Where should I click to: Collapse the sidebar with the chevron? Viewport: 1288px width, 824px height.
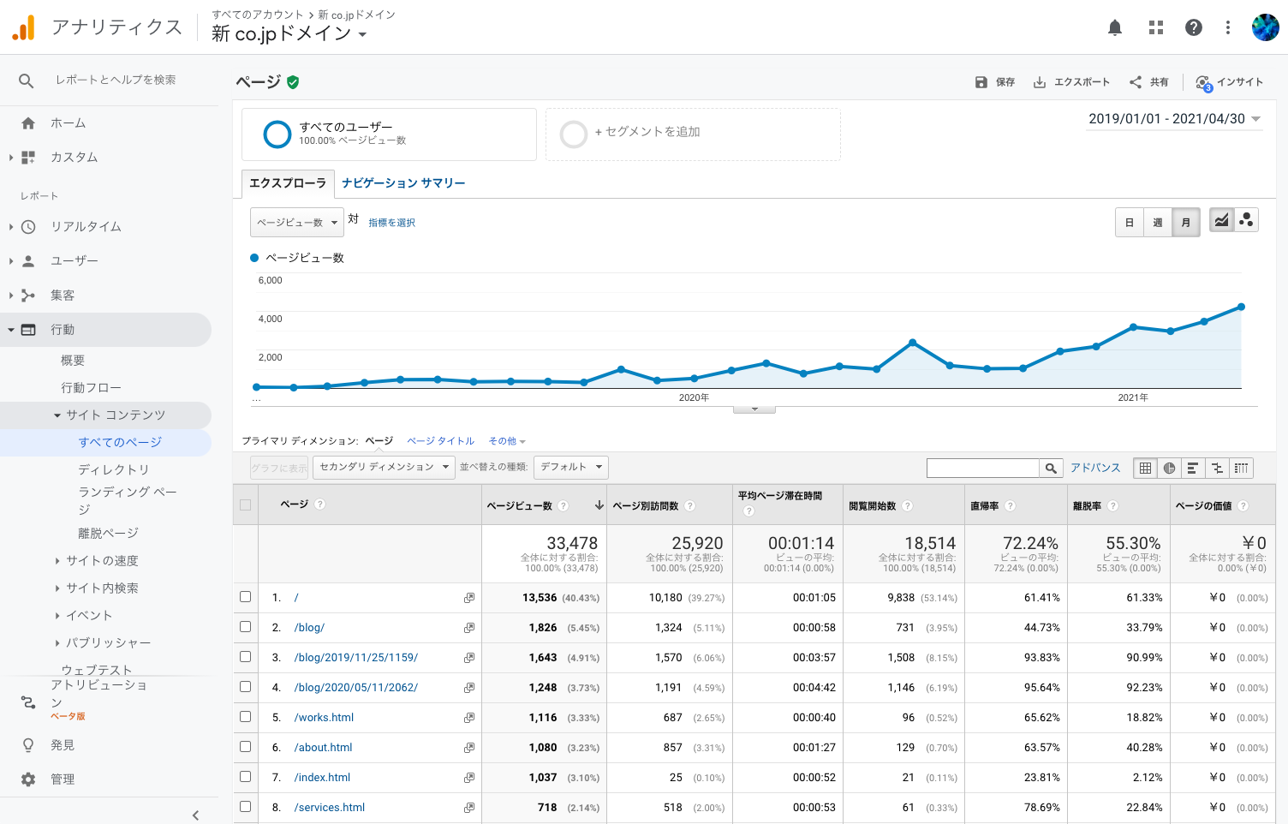tap(195, 815)
